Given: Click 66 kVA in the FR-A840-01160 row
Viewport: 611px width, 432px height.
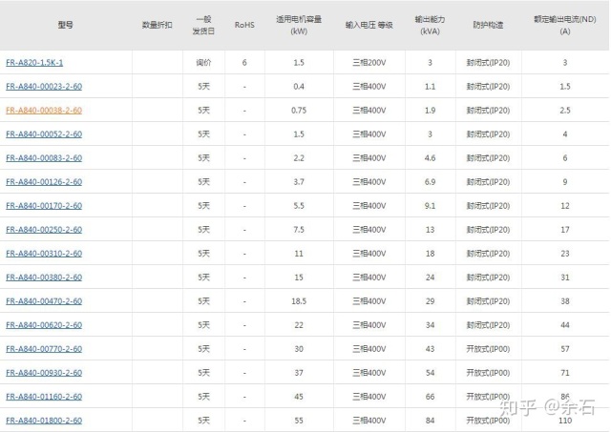Looking at the screenshot, I should tap(430, 397).
